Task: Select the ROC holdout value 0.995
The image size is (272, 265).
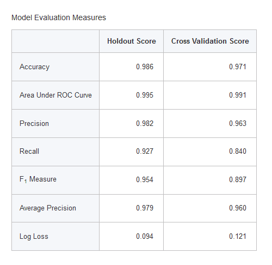Action: coord(145,95)
